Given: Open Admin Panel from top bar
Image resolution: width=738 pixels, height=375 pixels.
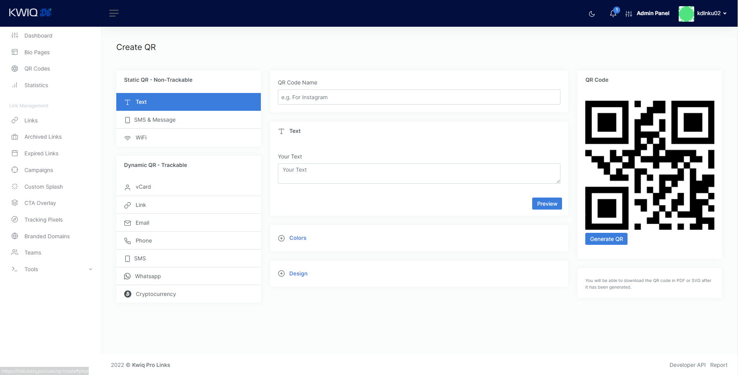Looking at the screenshot, I should click(653, 13).
